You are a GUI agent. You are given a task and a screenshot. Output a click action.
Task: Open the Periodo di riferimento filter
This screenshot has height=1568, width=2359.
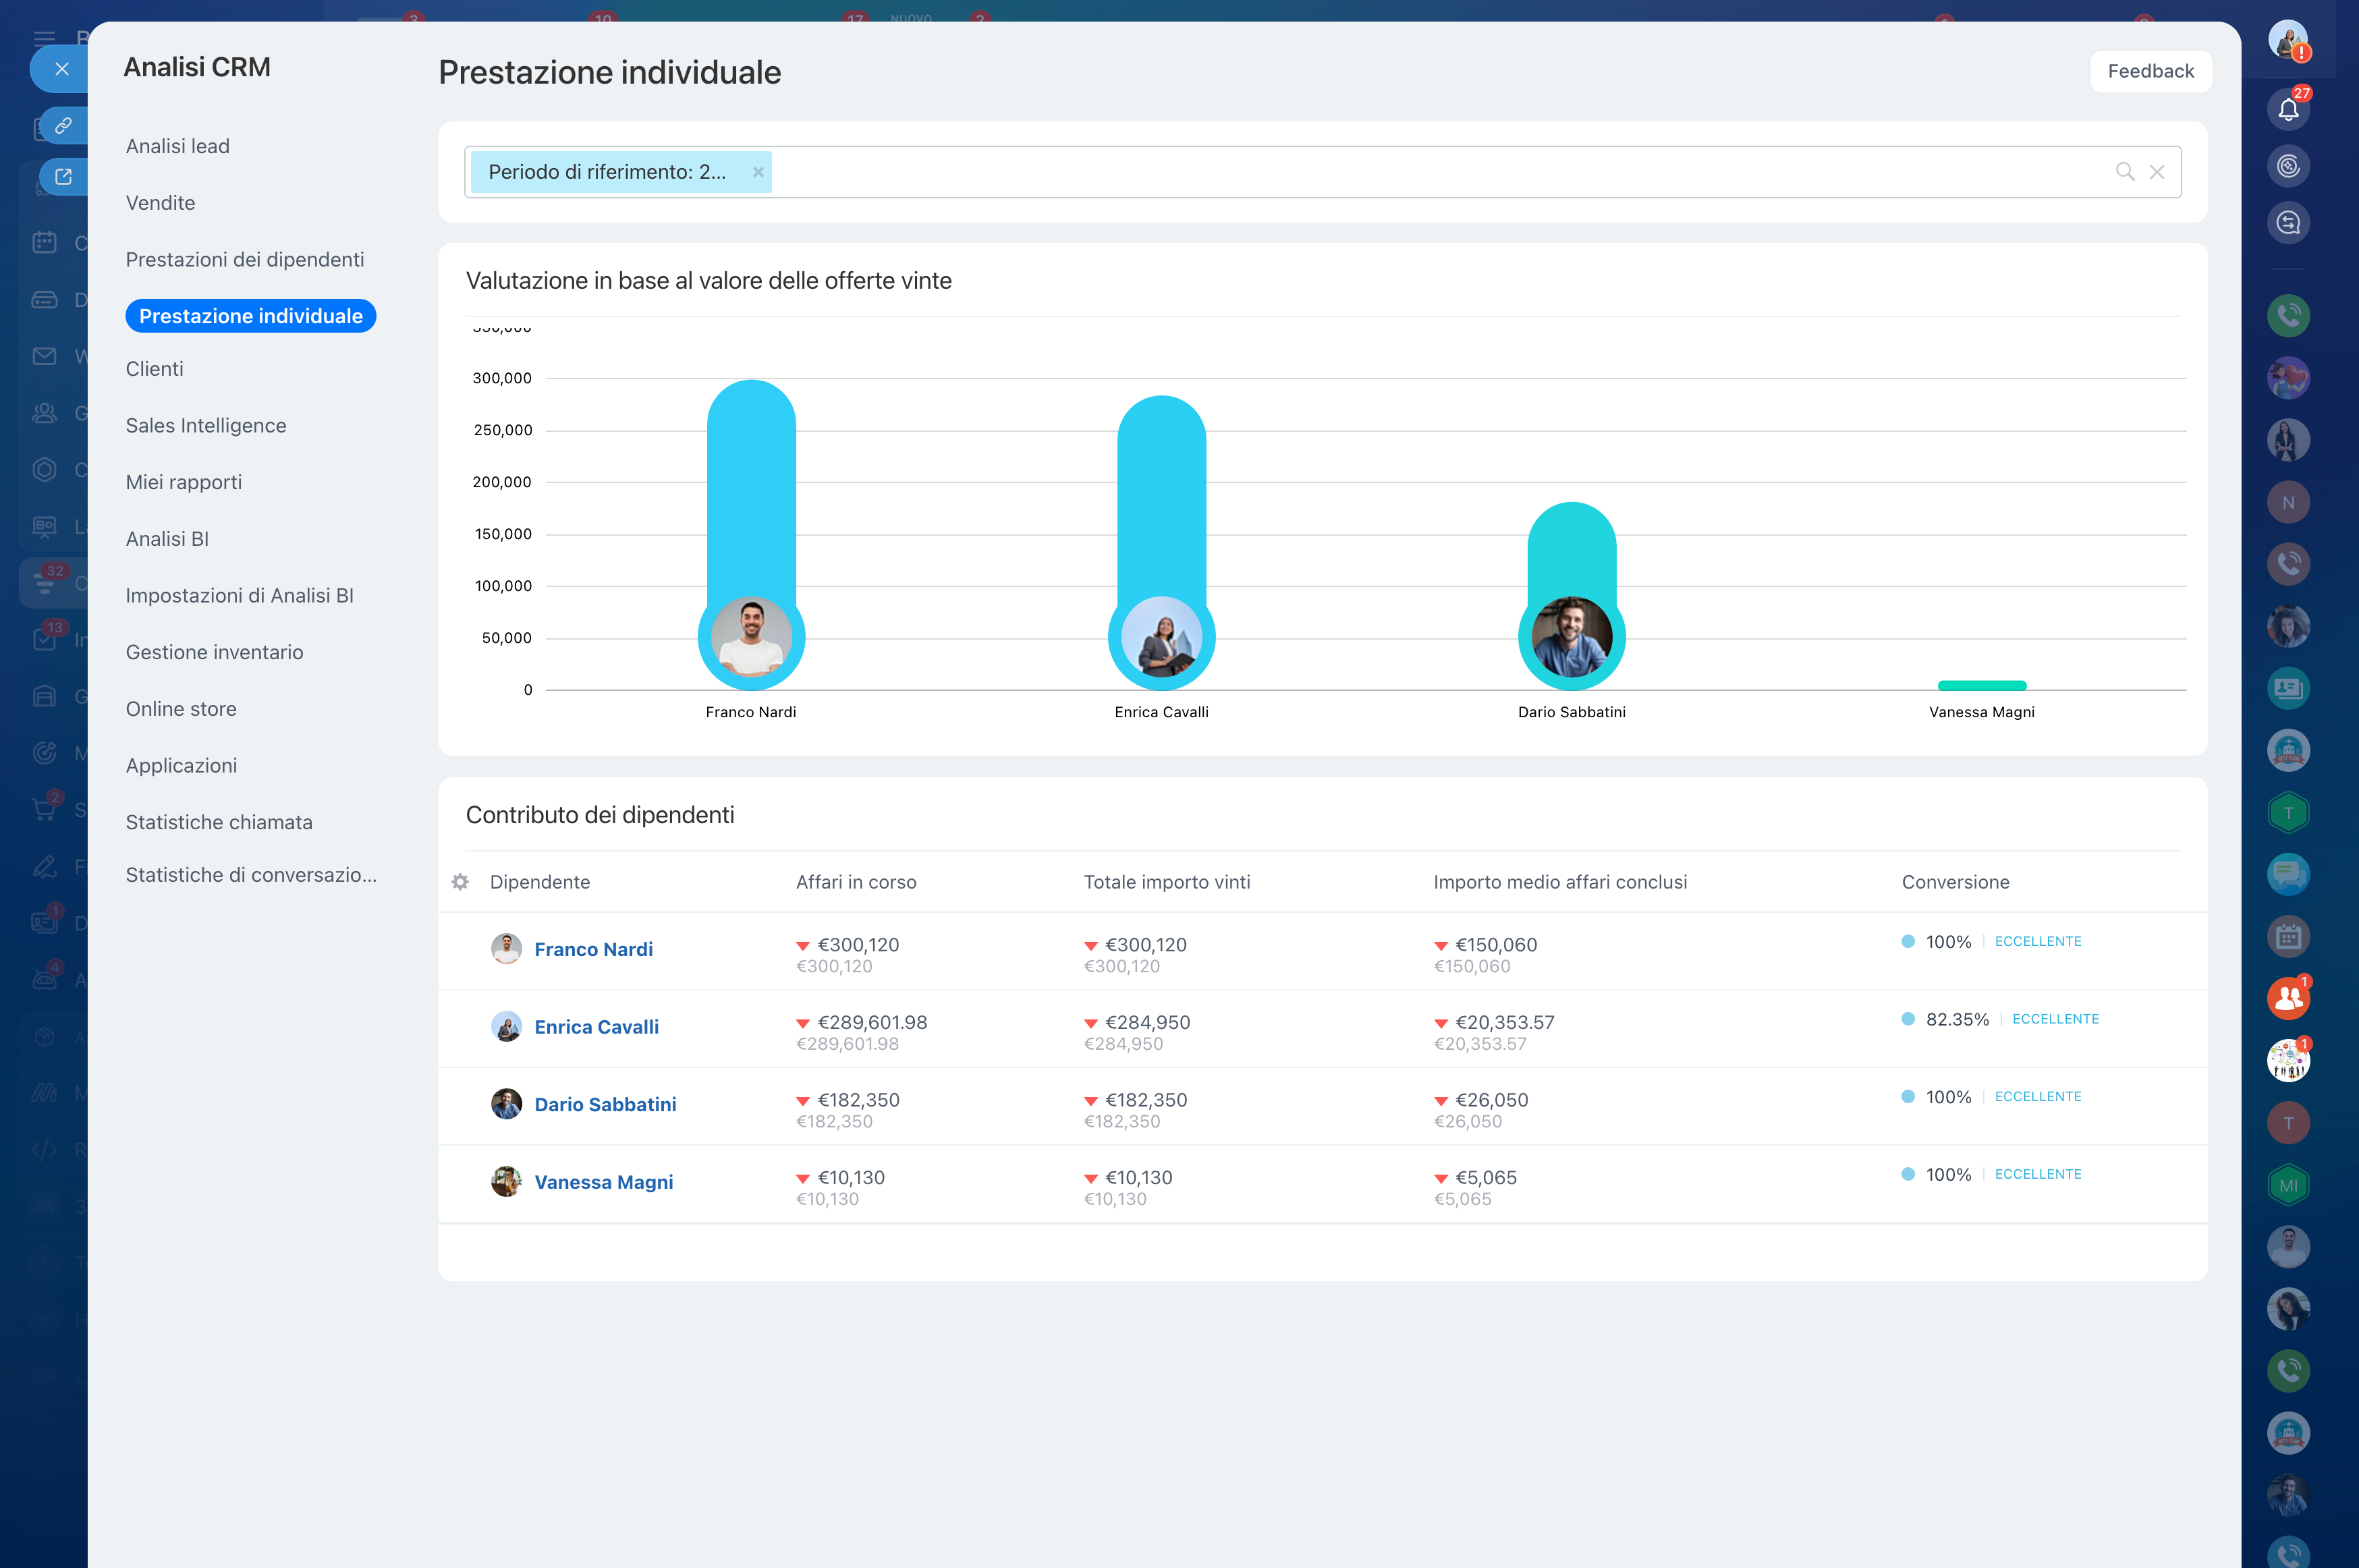(x=607, y=172)
